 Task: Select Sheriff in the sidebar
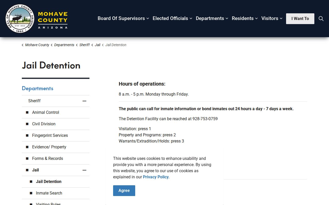point(34,101)
